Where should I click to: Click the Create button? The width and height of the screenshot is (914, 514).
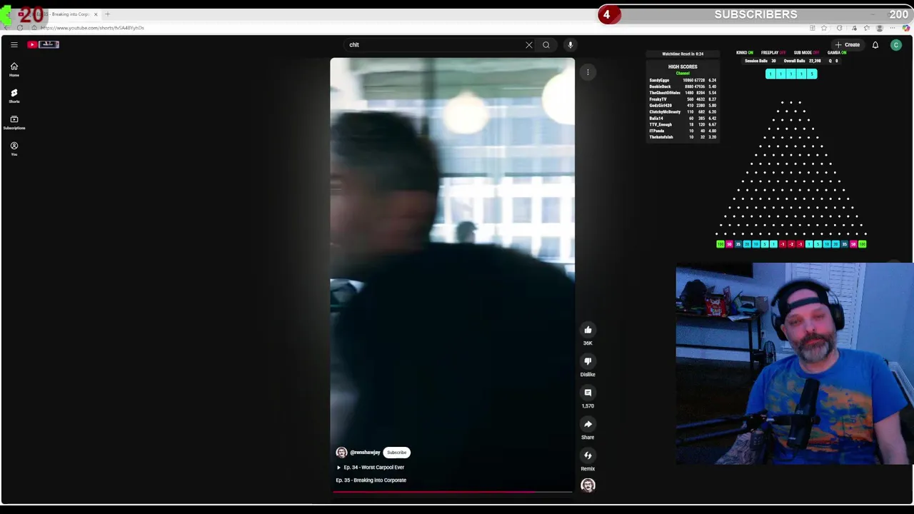pyautogui.click(x=848, y=45)
